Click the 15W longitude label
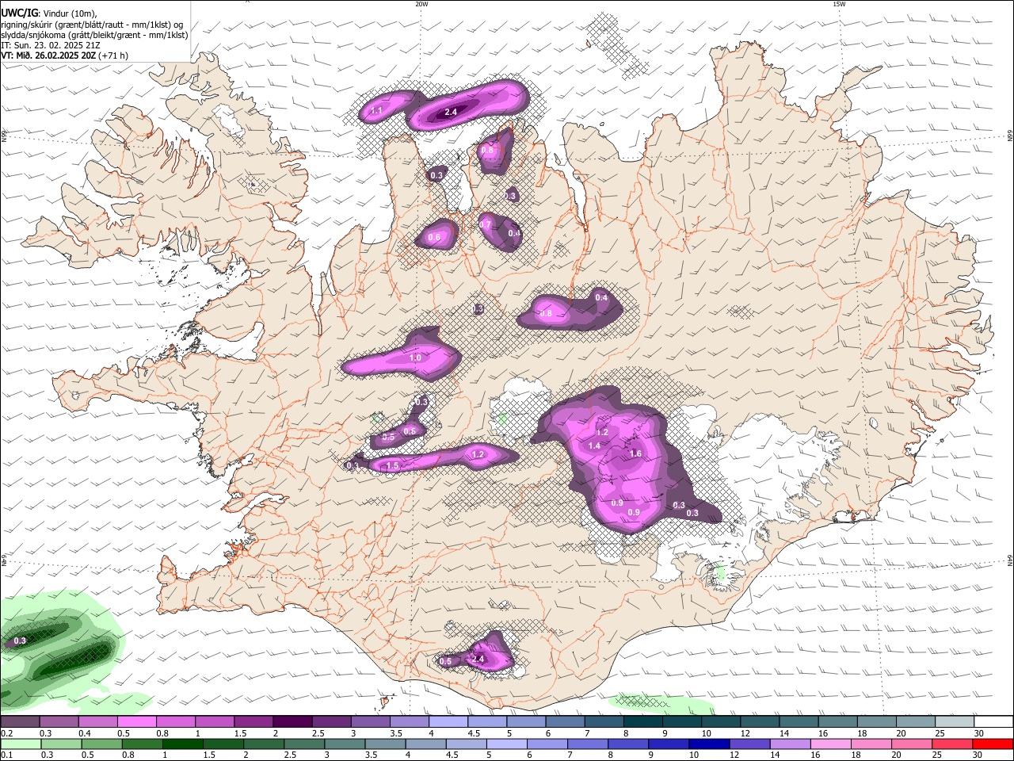The image size is (1014, 761). click(x=839, y=4)
